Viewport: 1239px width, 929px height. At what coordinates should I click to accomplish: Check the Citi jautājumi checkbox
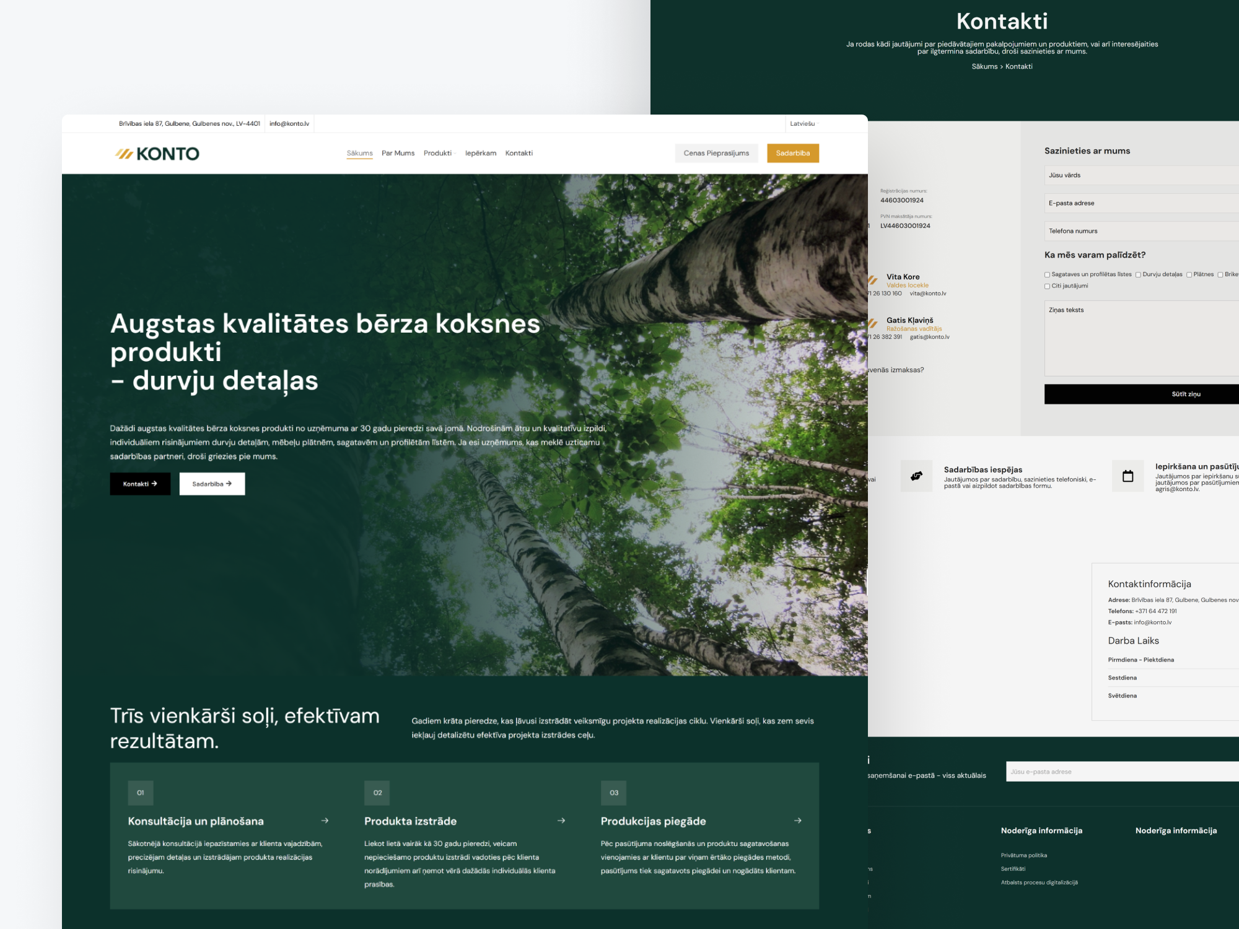pos(1048,286)
